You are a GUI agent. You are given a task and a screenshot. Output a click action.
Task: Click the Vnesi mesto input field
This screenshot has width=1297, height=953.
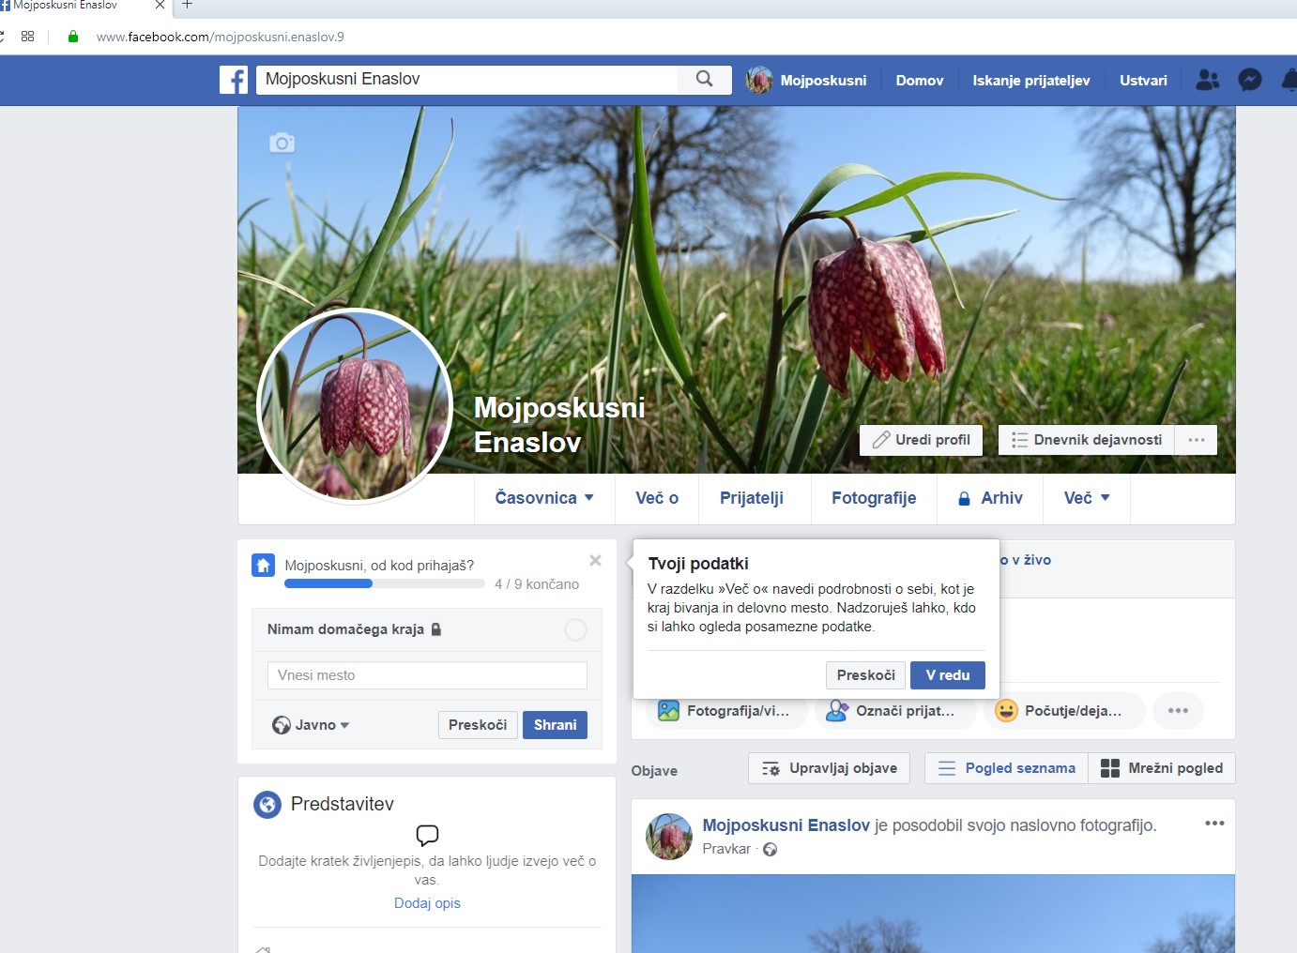coord(427,675)
